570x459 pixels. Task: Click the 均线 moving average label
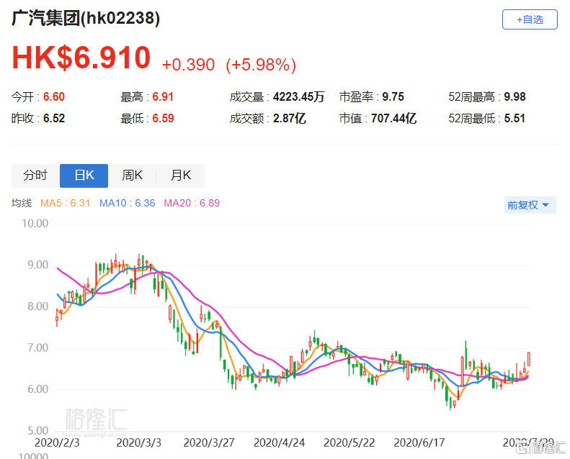point(22,203)
